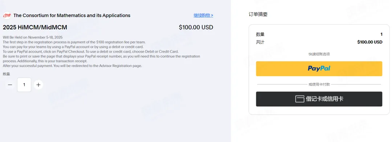Click the Consortium for Mathematics merchant name

click(72, 16)
